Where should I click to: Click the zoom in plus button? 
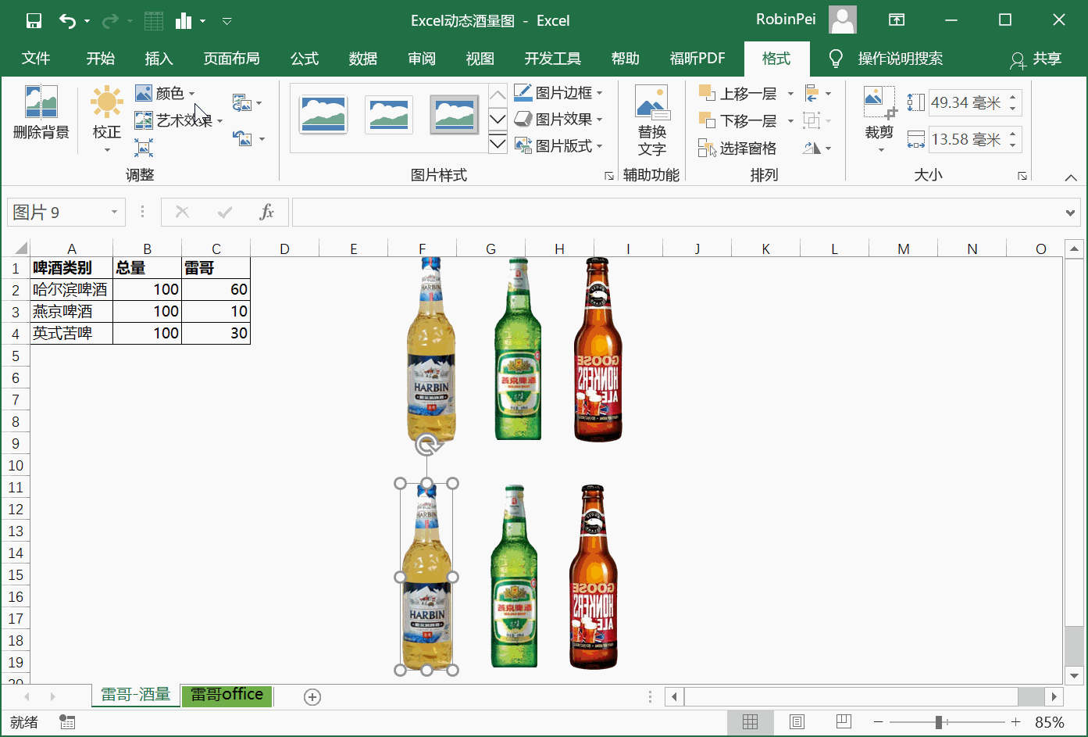(1015, 722)
